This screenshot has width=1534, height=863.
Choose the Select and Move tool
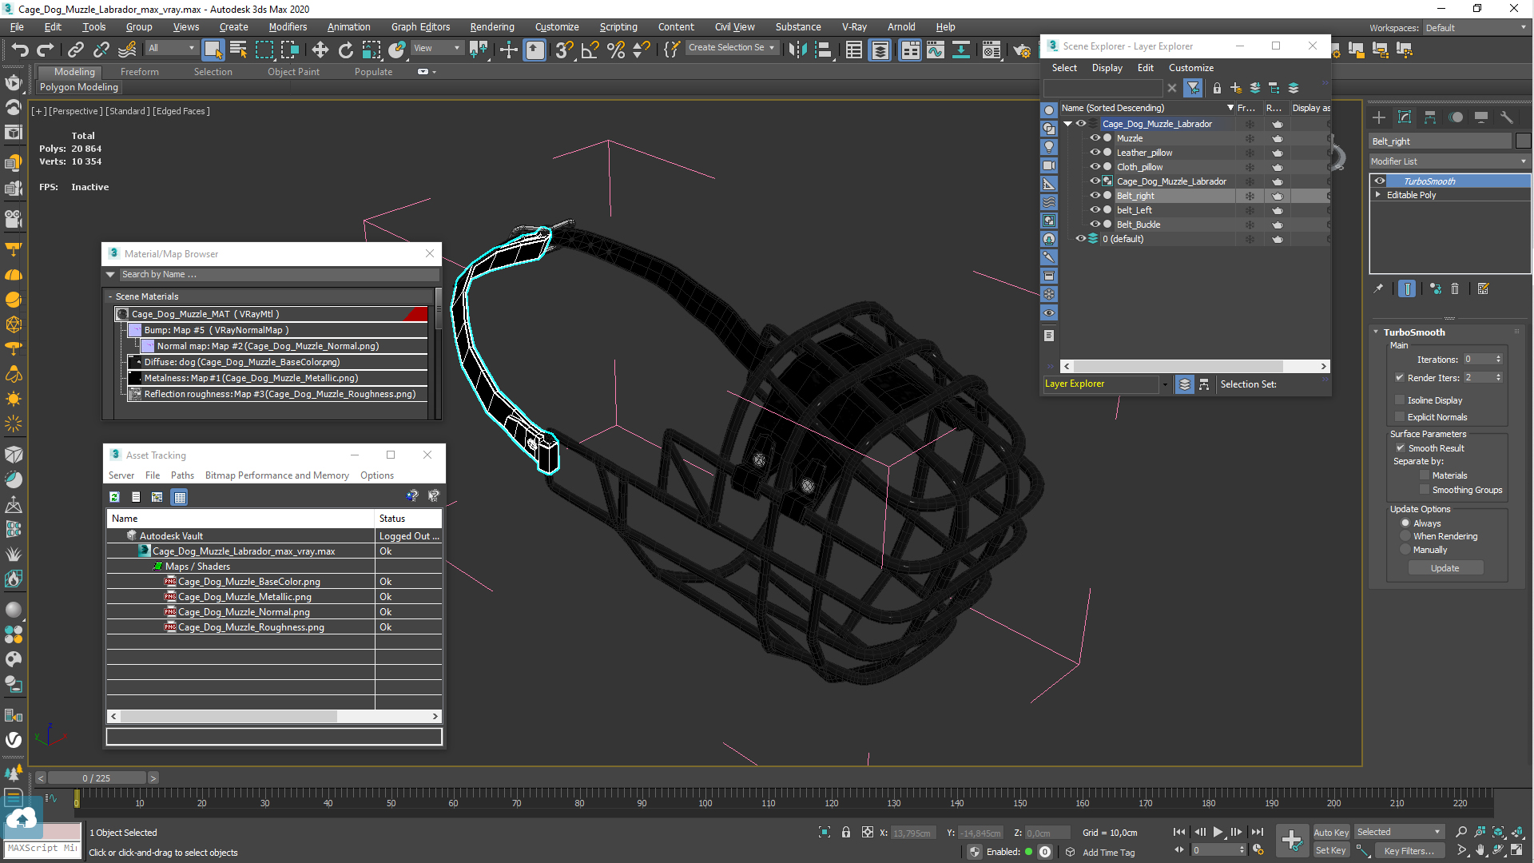coord(320,50)
